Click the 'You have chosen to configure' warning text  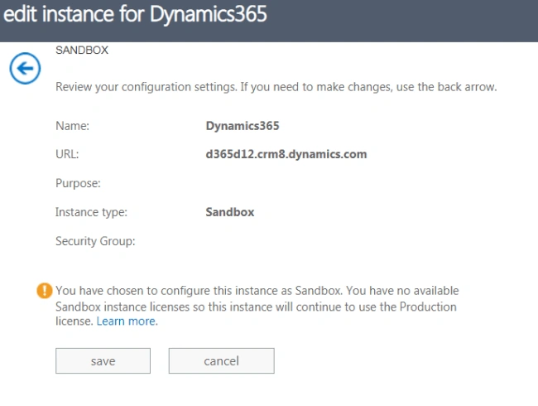pos(257,306)
